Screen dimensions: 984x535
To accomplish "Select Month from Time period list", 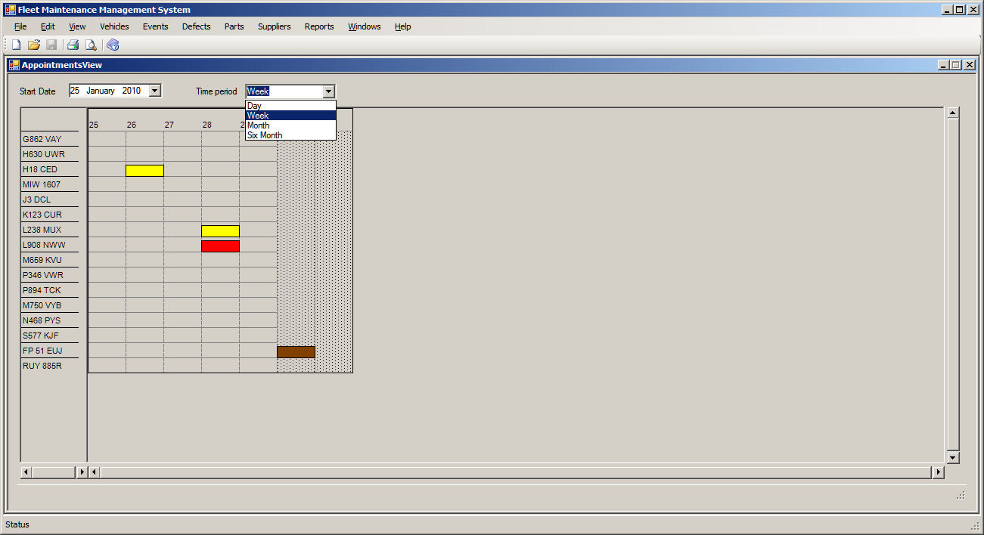I will click(x=258, y=125).
